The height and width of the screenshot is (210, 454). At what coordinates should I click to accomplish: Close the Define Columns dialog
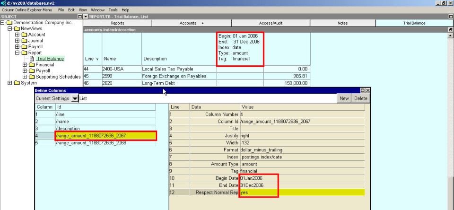tap(368, 90)
